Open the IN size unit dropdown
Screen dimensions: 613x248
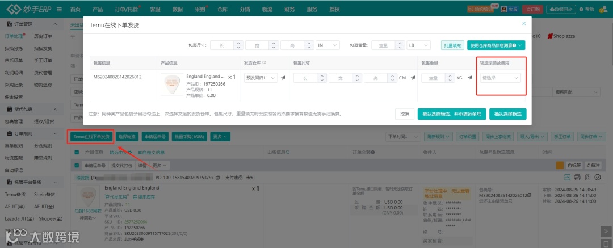tap(328, 45)
